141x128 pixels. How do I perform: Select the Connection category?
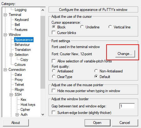pos(17,70)
